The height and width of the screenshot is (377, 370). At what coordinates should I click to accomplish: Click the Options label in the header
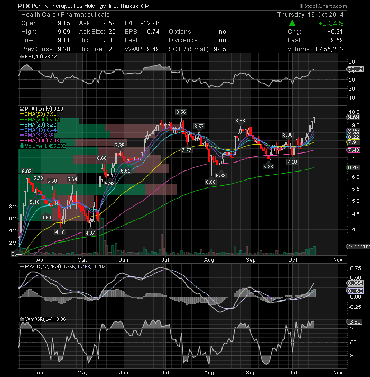coord(181,31)
